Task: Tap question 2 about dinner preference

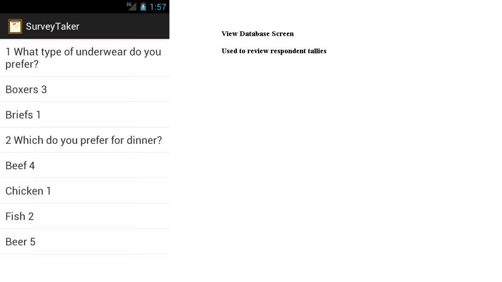Action: coord(84,140)
